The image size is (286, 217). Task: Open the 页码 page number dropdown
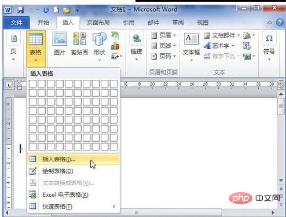pyautogui.click(x=163, y=56)
